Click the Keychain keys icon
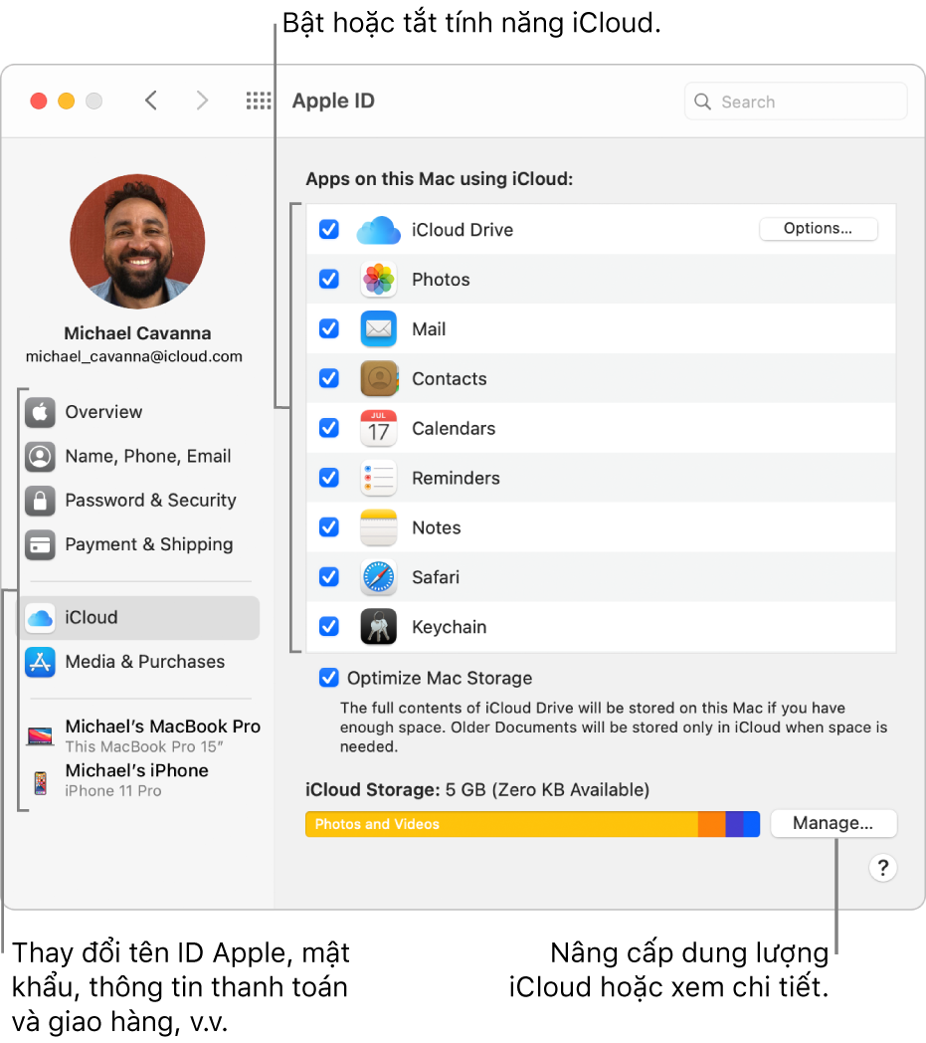The image size is (926, 1043). (378, 627)
